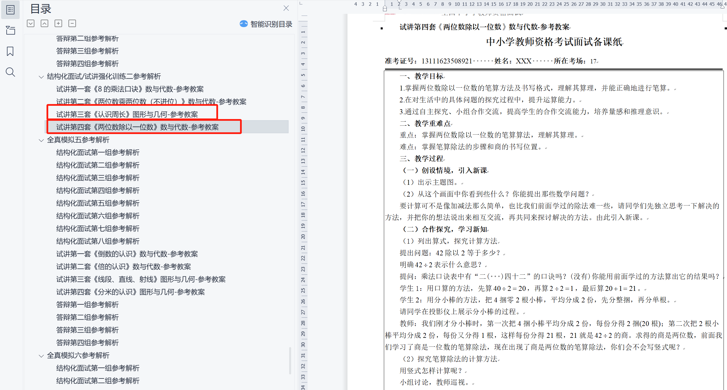This screenshot has height=390, width=727.
Task: Collapse 结构化面试/试讲强化训练二参考解析 section
Action: pyautogui.click(x=41, y=77)
